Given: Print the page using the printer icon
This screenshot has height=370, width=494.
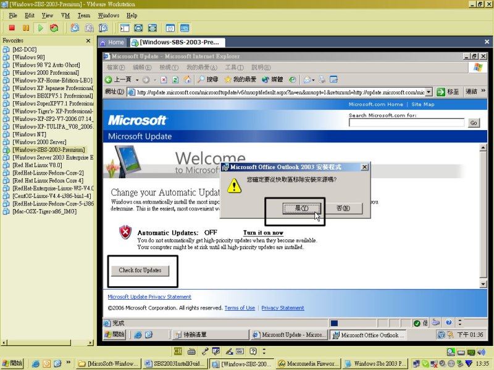Looking at the screenshot, I should coord(322,80).
